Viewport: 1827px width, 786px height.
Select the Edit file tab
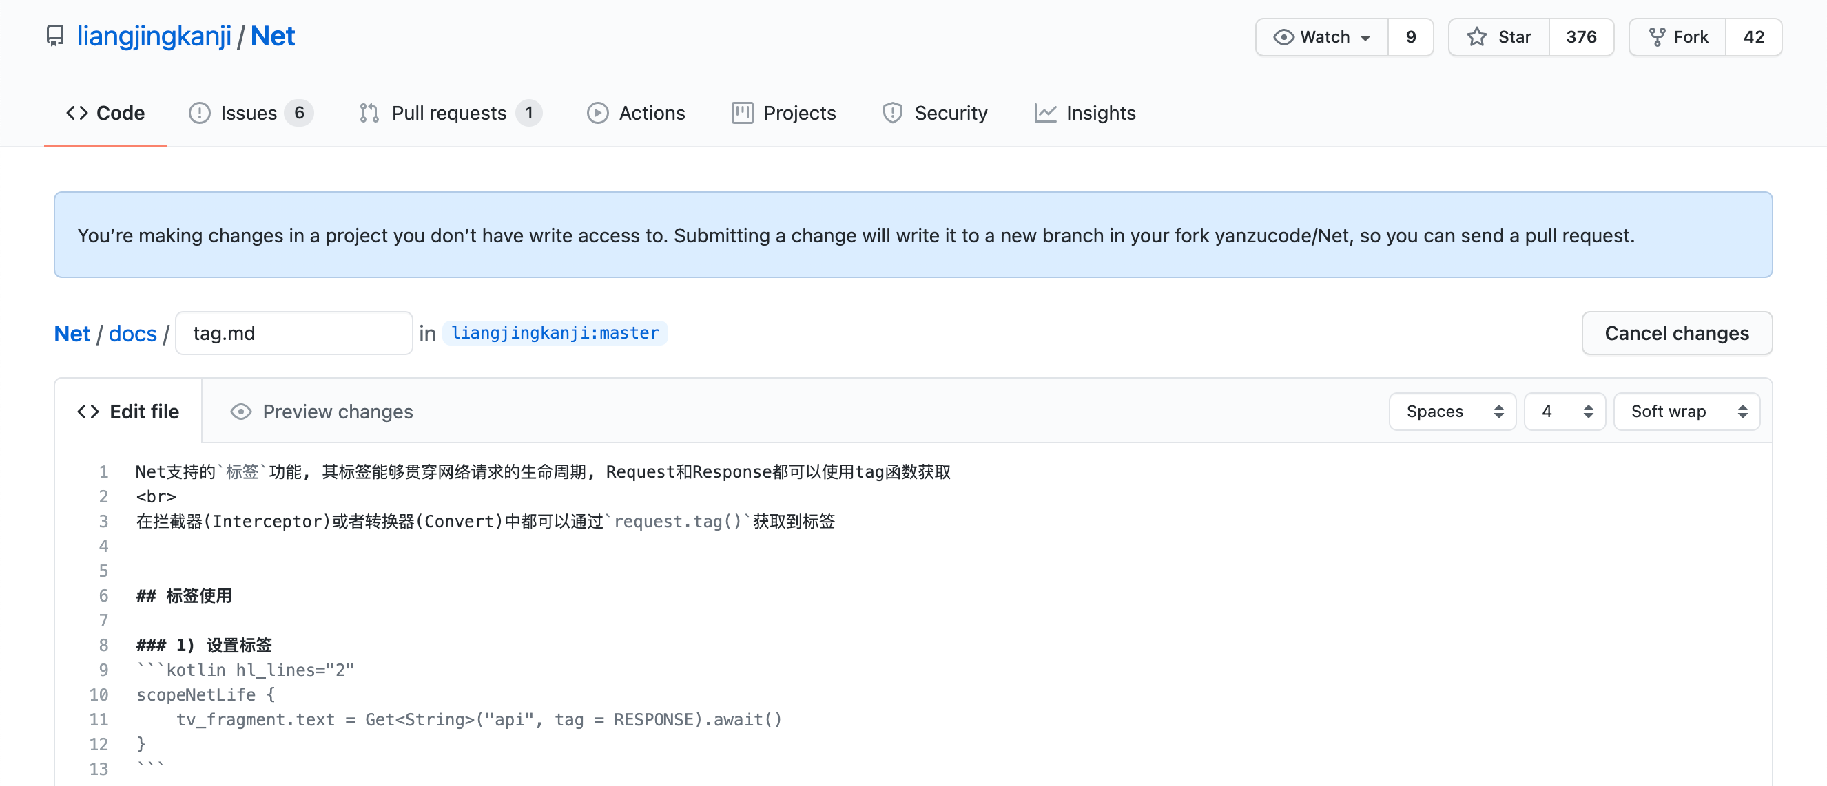click(128, 411)
